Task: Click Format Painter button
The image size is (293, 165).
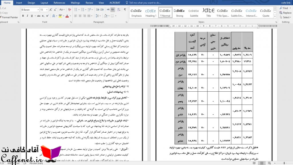Action: pyautogui.click(x=9, y=17)
